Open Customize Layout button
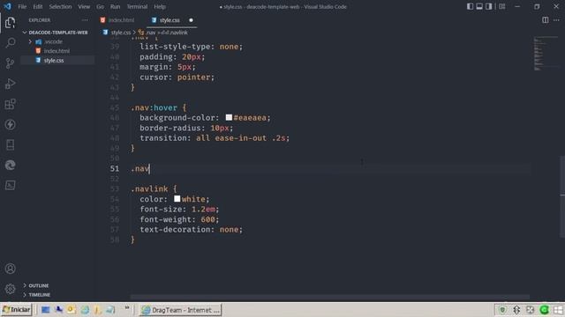The height and width of the screenshot is (317, 565). pyautogui.click(x=502, y=6)
